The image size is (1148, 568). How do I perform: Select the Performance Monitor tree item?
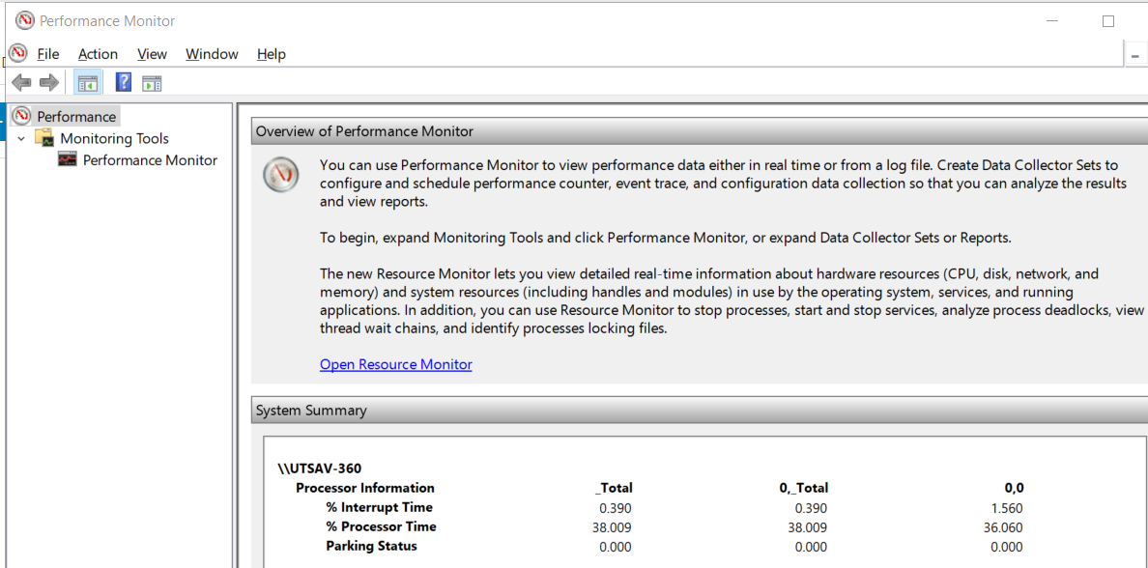[150, 160]
